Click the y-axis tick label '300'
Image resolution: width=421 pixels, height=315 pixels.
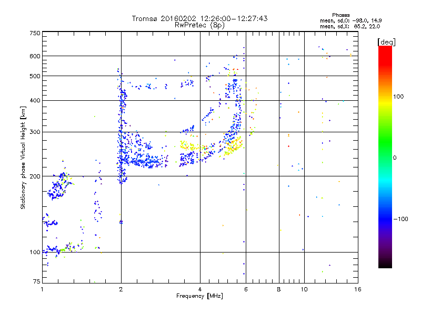[x=35, y=132]
